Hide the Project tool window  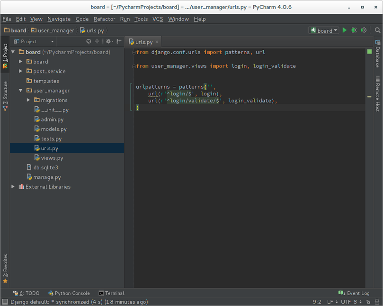(119, 41)
